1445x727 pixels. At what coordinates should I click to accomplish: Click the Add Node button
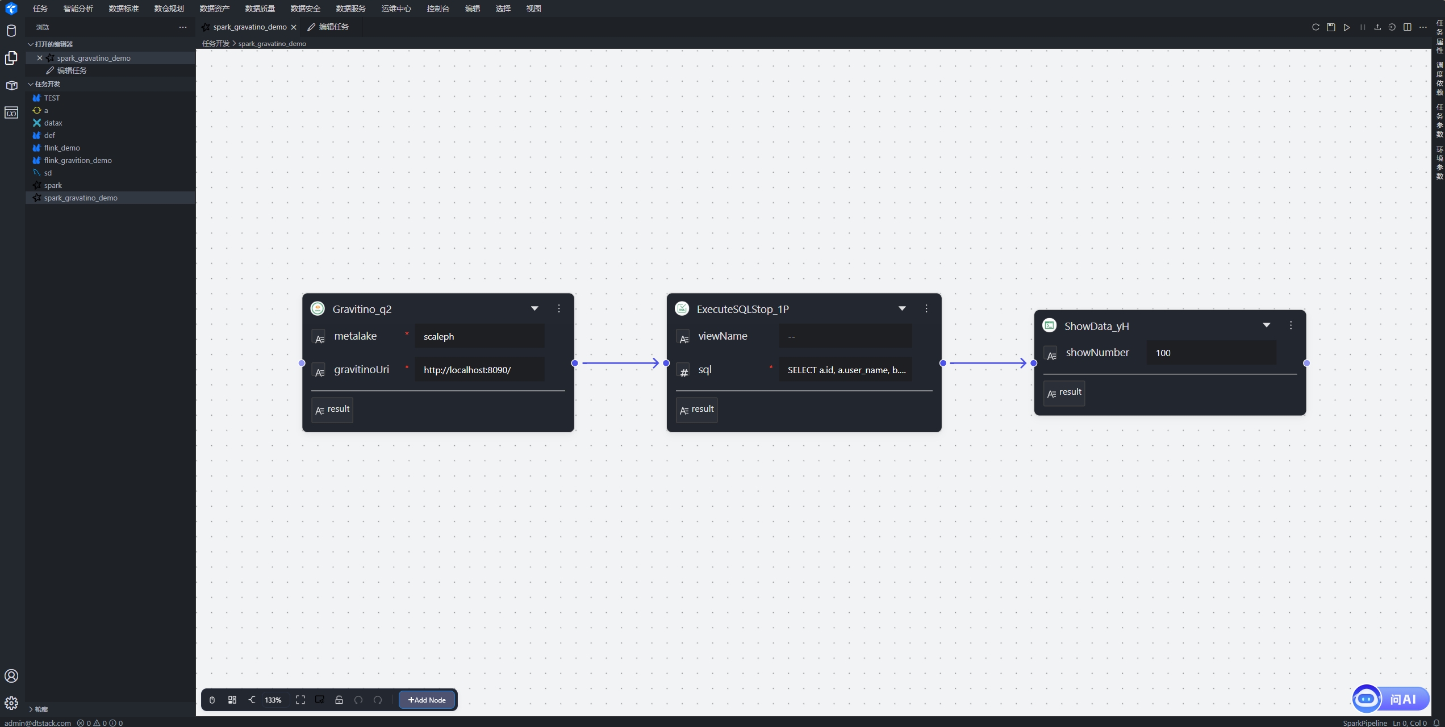coord(427,700)
